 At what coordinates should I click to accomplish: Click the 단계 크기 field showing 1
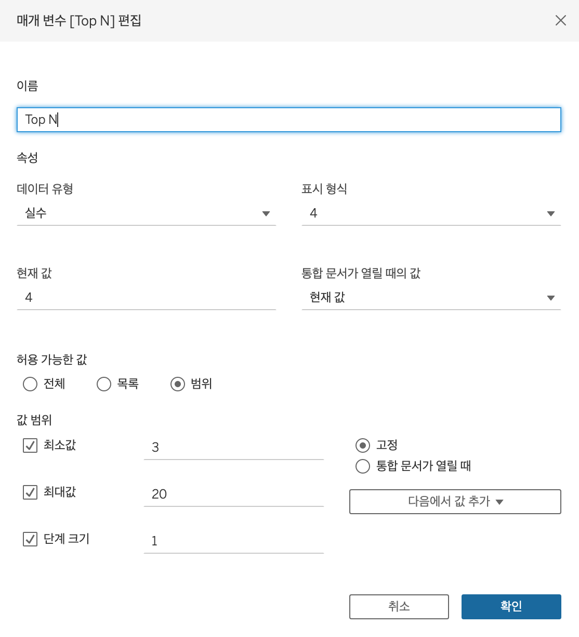click(x=234, y=541)
